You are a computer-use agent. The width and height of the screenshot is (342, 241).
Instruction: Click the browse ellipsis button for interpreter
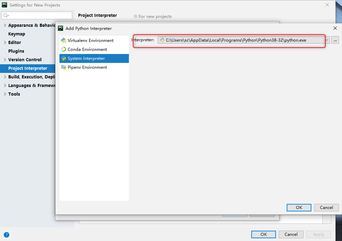click(x=335, y=40)
